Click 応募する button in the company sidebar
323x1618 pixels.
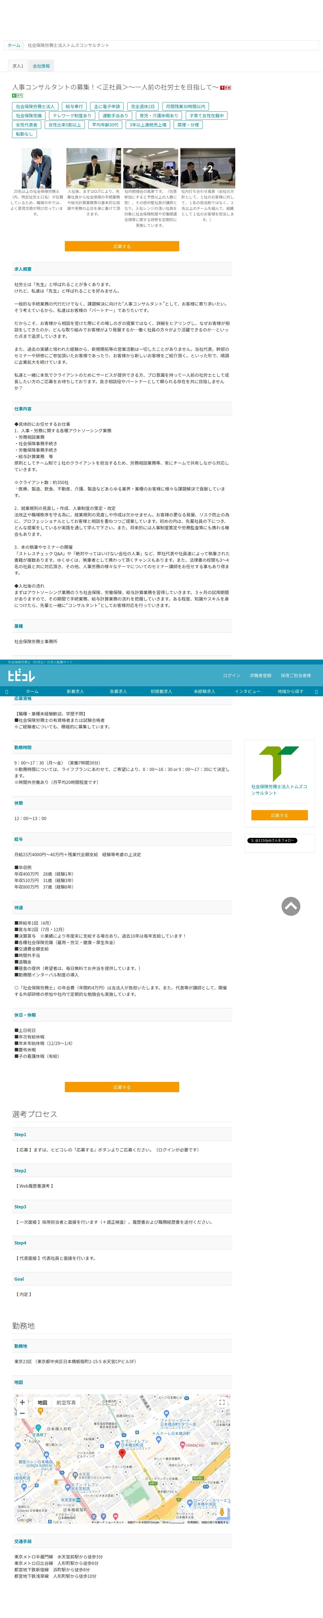(279, 815)
